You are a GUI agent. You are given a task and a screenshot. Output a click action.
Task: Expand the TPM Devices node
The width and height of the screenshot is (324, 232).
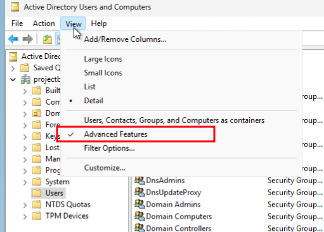point(25,217)
